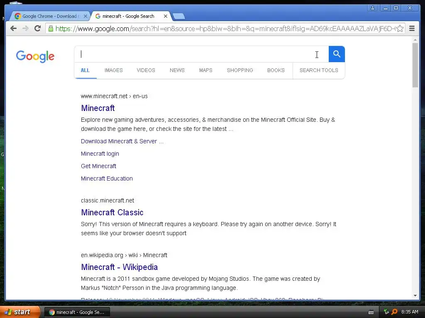Open the Minecraft official site result

coord(98,108)
